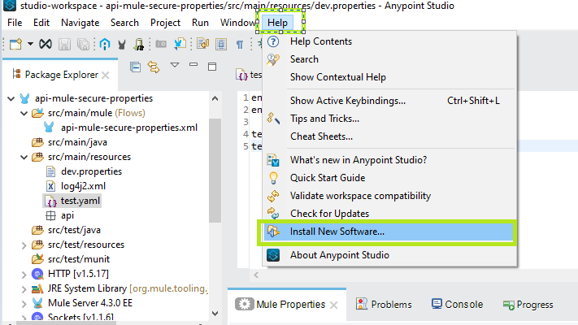Choose Install New Software from Help menu
Screen dimensions: 578x325
[x=337, y=232]
